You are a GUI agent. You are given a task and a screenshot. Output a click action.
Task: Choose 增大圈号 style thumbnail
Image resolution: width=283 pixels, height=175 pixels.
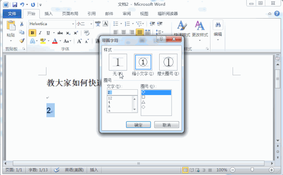[x=168, y=62]
